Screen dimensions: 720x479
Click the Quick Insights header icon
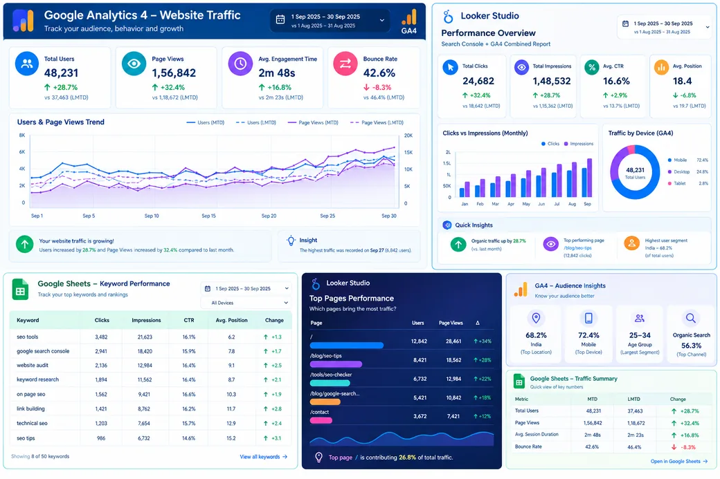(x=447, y=225)
